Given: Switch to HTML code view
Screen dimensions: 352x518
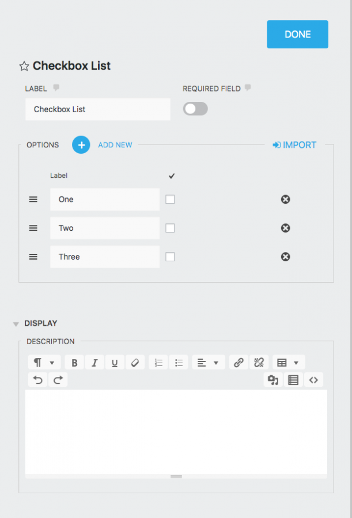Looking at the screenshot, I should click(x=313, y=380).
